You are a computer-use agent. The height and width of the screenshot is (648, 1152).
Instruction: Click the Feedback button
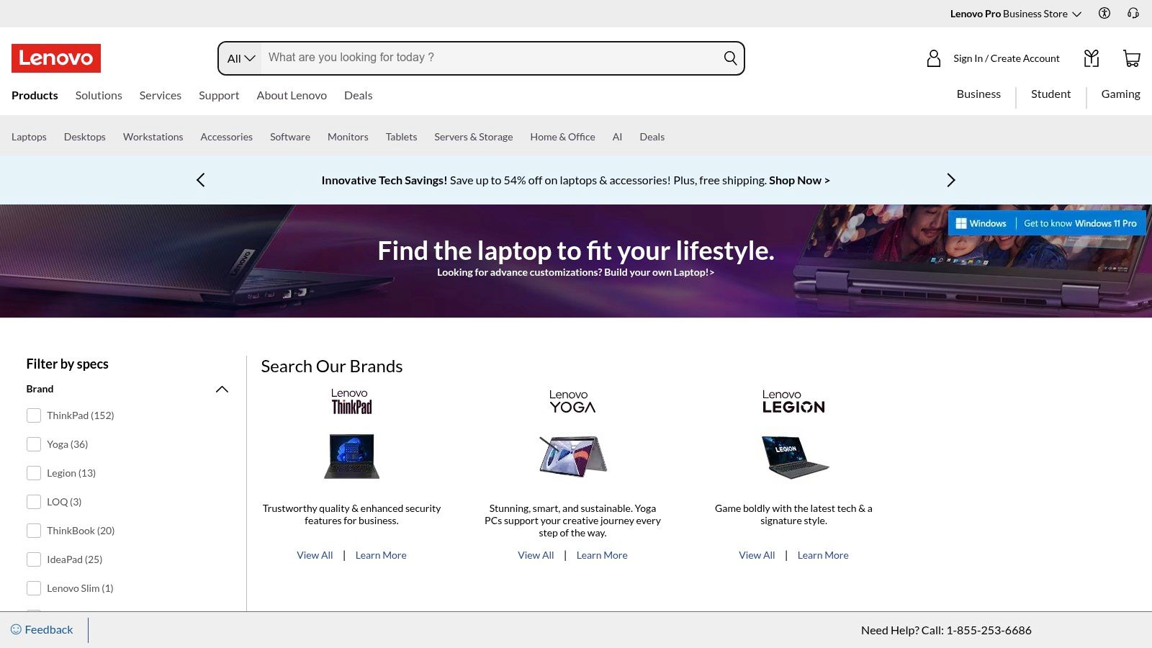[x=42, y=629]
